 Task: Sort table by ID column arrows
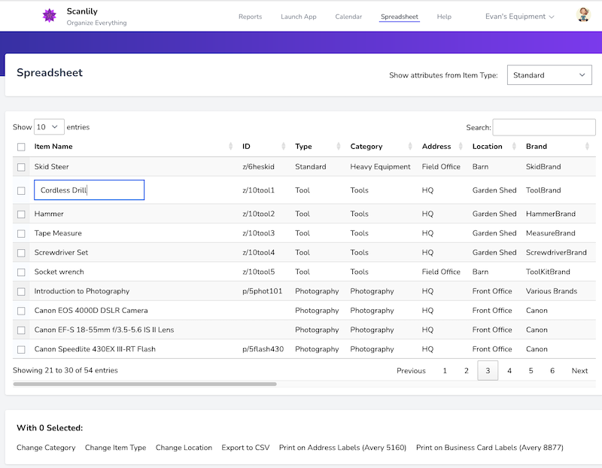pyautogui.click(x=284, y=147)
